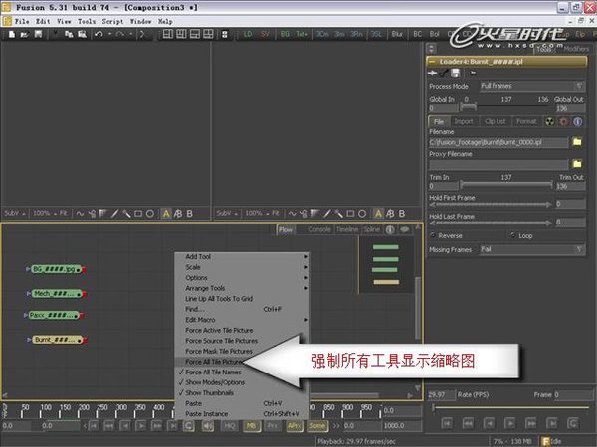The width and height of the screenshot is (597, 447).
Task: Toggle MB motion blur button
Action: (x=251, y=426)
